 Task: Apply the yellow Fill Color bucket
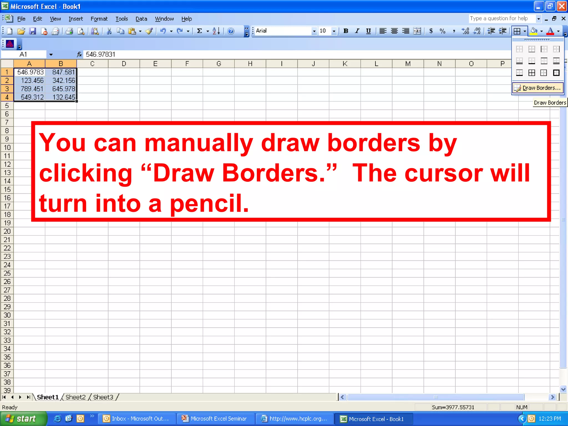click(x=534, y=31)
